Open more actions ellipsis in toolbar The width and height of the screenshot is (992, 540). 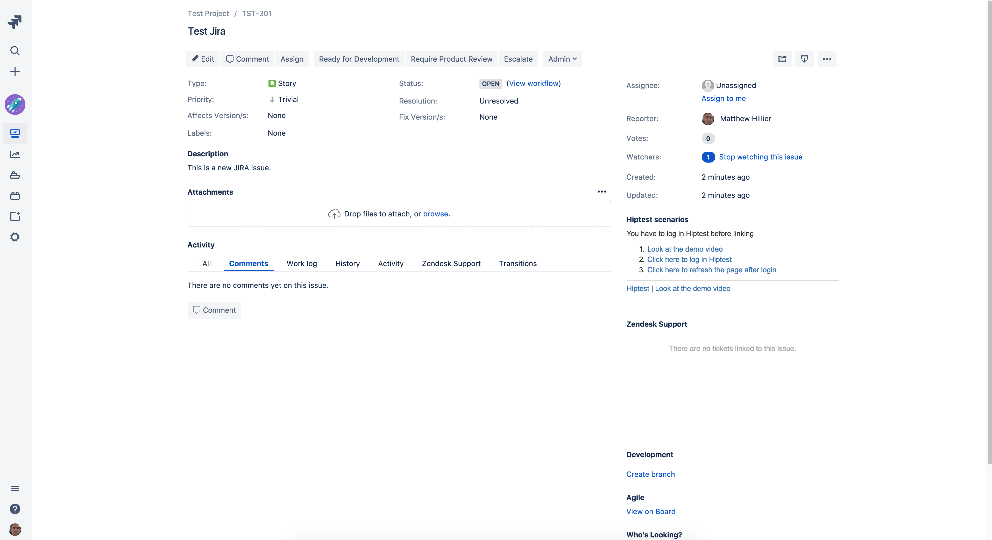827,59
